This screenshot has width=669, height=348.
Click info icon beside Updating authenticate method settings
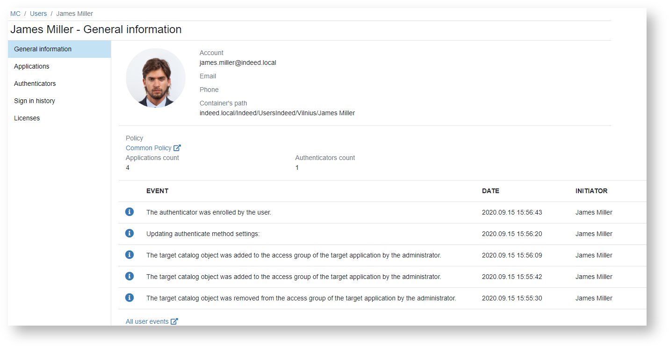pos(129,233)
